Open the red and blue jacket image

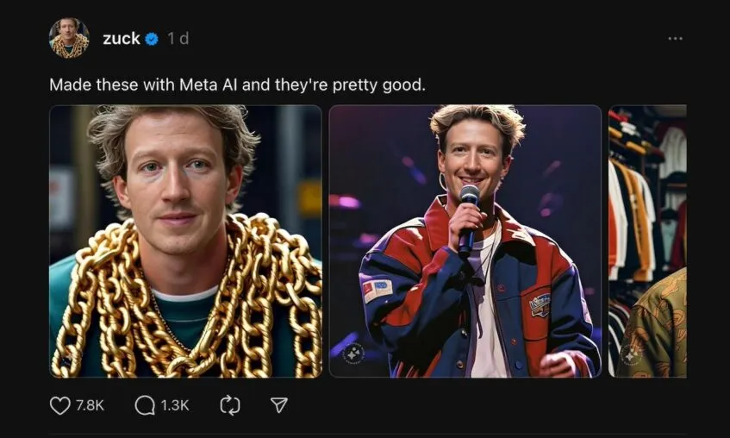[465, 241]
